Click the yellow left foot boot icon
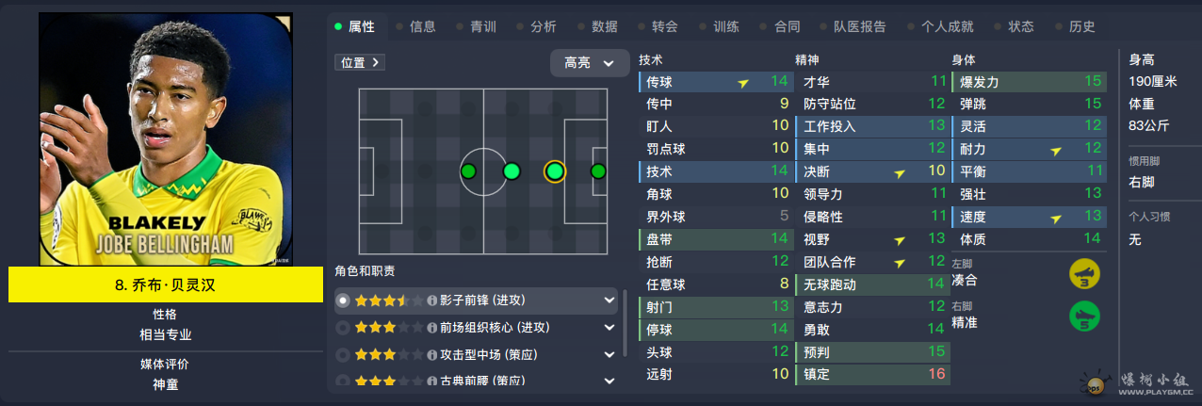The image size is (1202, 406). click(x=1086, y=275)
